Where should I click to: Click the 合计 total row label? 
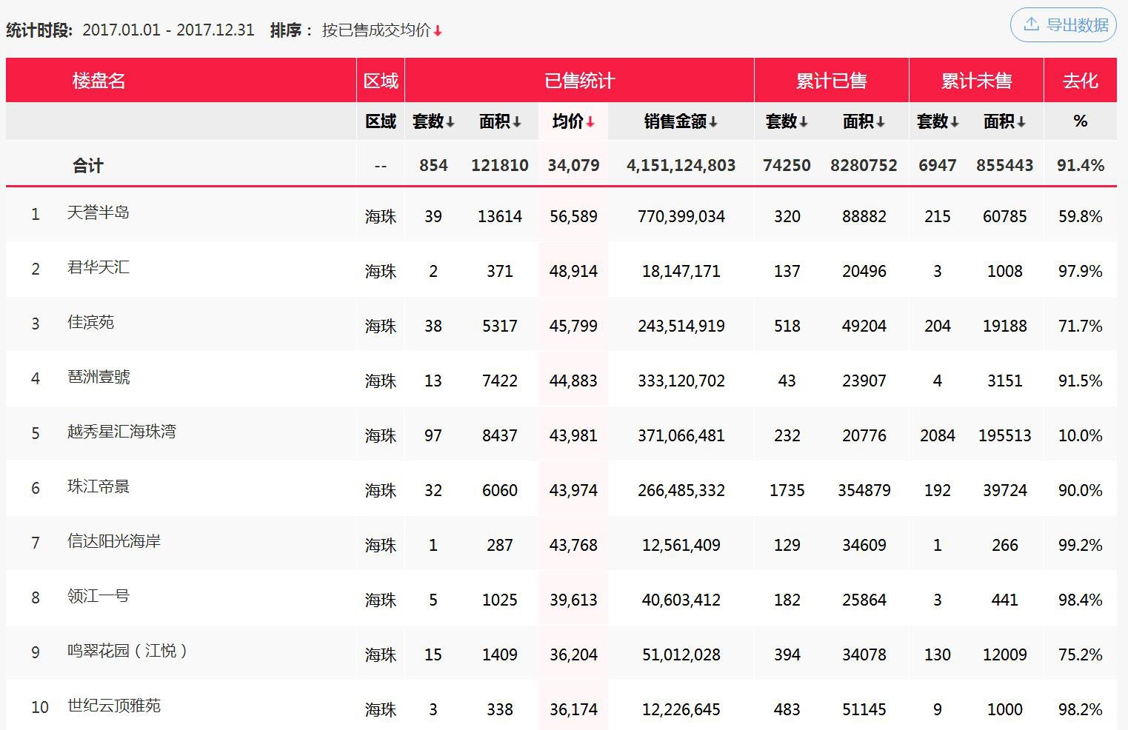87,166
